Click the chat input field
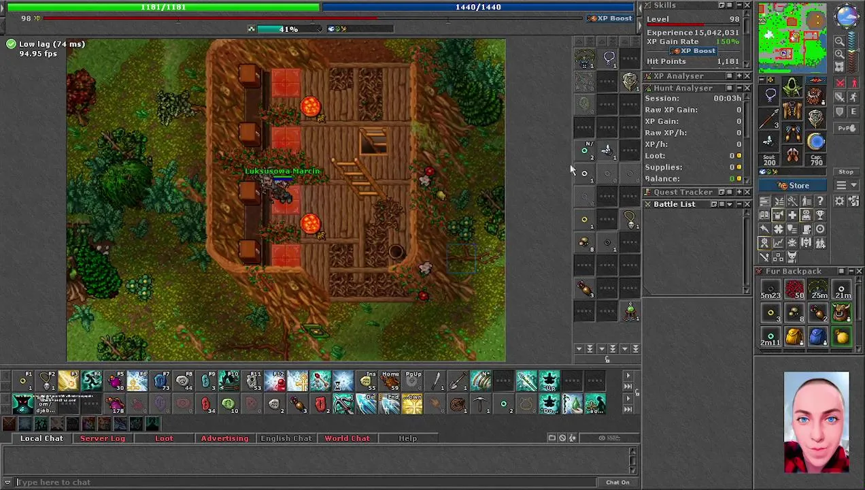The image size is (865, 490). coord(306,483)
